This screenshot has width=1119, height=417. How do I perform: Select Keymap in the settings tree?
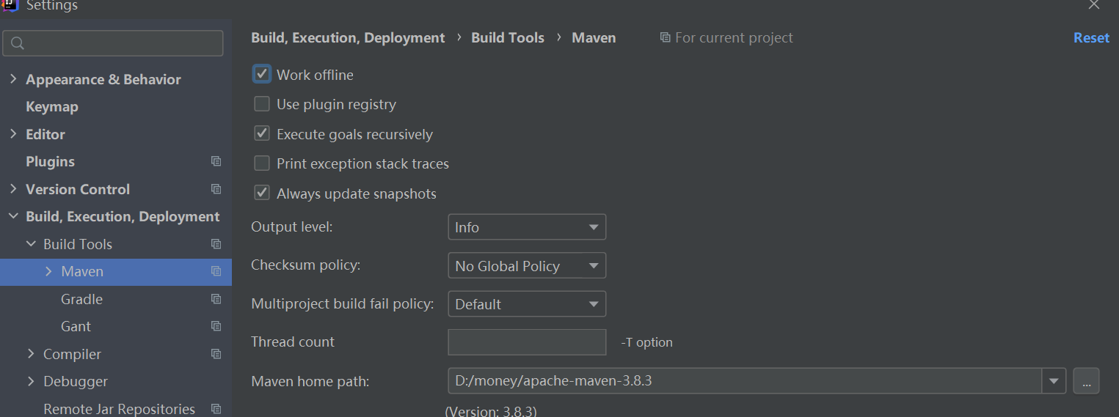52,107
